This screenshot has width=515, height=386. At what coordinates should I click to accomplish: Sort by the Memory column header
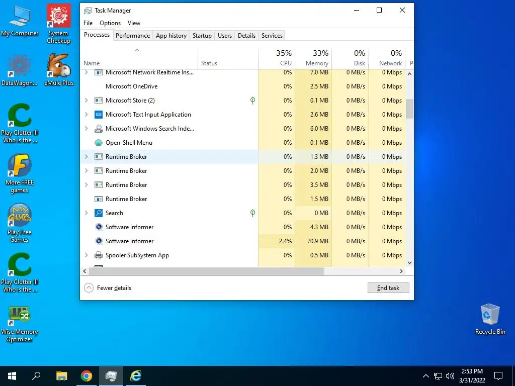314,58
